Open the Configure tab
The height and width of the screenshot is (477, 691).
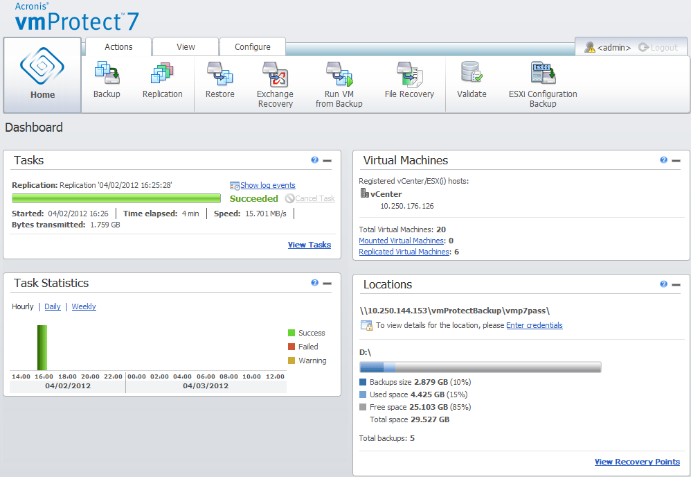click(252, 46)
